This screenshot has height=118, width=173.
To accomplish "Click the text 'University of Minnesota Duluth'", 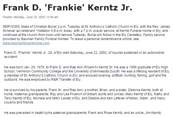I will click(97, 71).
